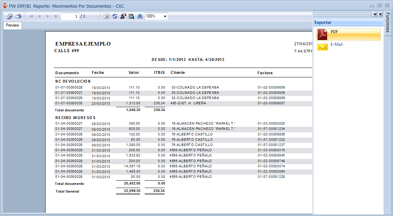The width and height of the screenshot is (393, 216).
Task: Click the PW ERP/BI application icon
Action: click(5, 6)
